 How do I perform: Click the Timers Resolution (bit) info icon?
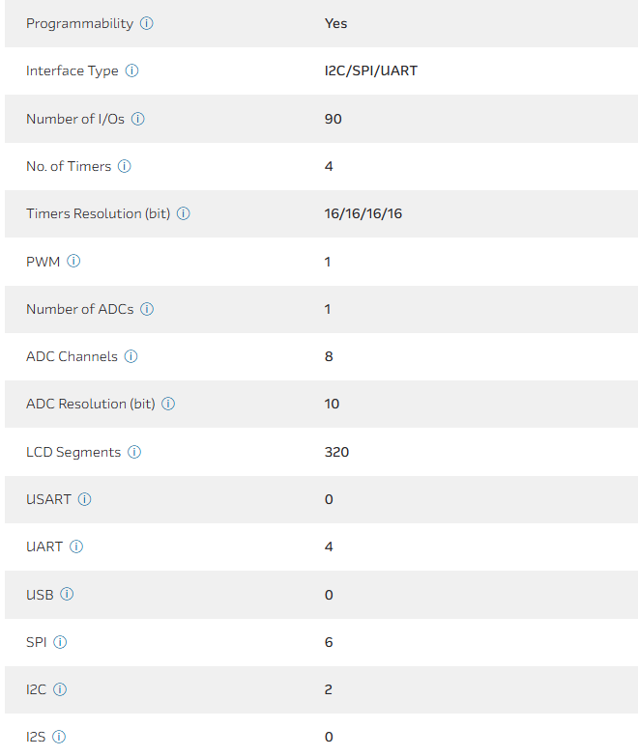tap(184, 213)
